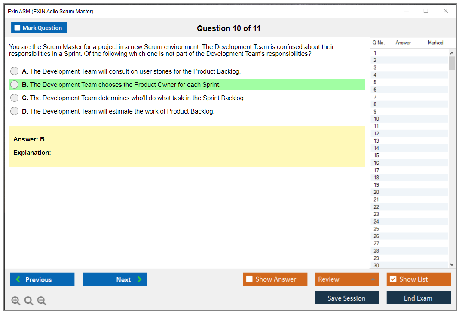
Task: Go to the Next question
Action: click(115, 279)
